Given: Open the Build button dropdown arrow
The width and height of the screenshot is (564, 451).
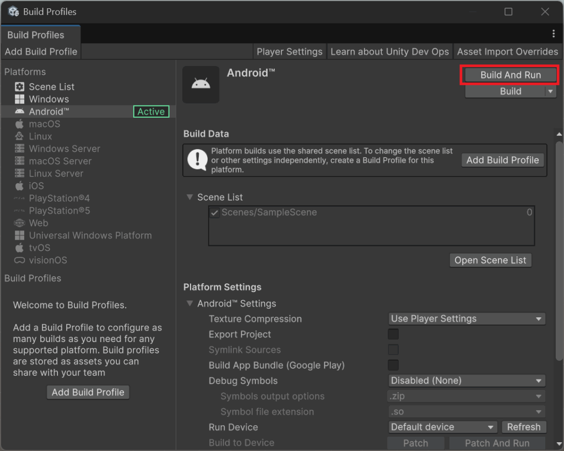Looking at the screenshot, I should click(x=551, y=91).
